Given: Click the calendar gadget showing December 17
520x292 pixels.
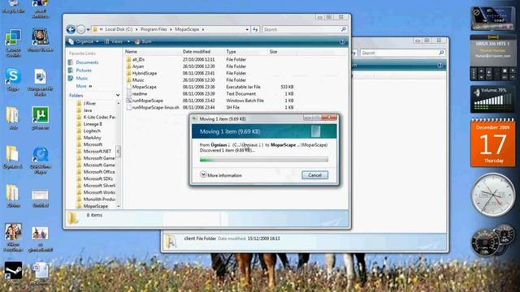Looking at the screenshot, I should [493, 143].
